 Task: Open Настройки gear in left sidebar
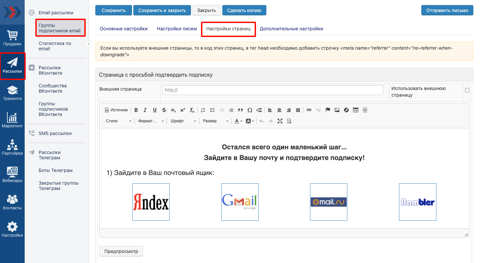pyautogui.click(x=12, y=229)
